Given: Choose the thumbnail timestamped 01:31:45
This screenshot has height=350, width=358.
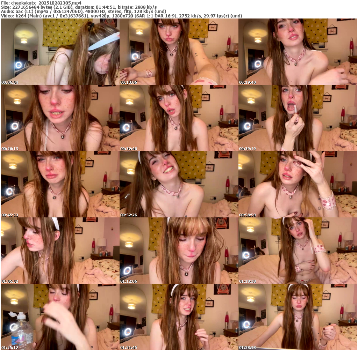Looking at the screenshot, I should point(179,317).
